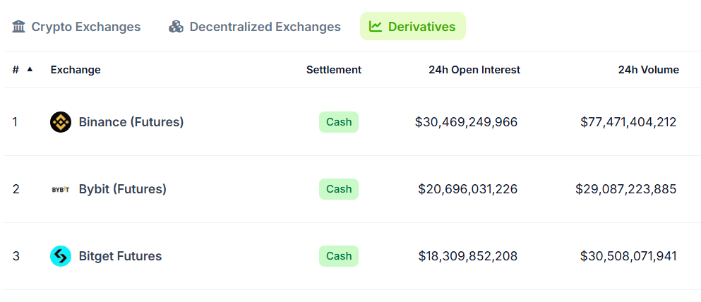Screen dimensions: 701x302
Task: Sort by rank using the arrow
Action: click(30, 69)
